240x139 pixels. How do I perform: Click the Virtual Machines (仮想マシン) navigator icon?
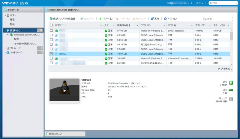click(8, 30)
